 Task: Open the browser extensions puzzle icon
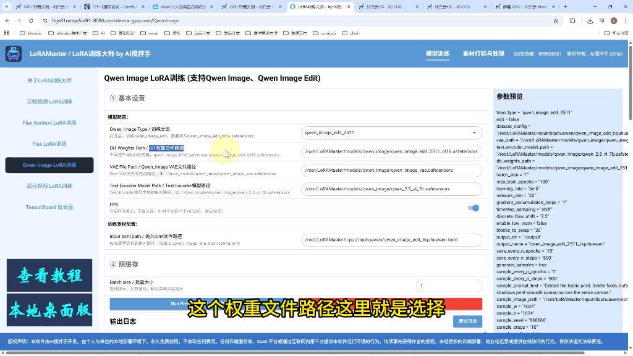[572, 20]
